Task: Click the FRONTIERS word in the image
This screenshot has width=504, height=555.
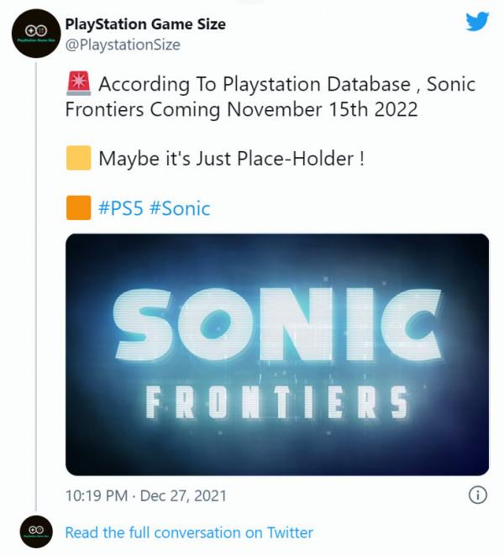Action: click(277, 403)
